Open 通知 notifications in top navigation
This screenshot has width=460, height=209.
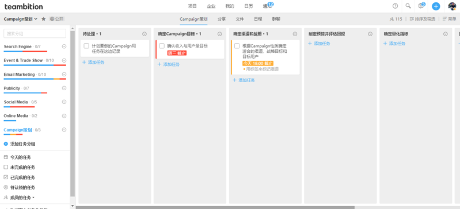coord(268,6)
